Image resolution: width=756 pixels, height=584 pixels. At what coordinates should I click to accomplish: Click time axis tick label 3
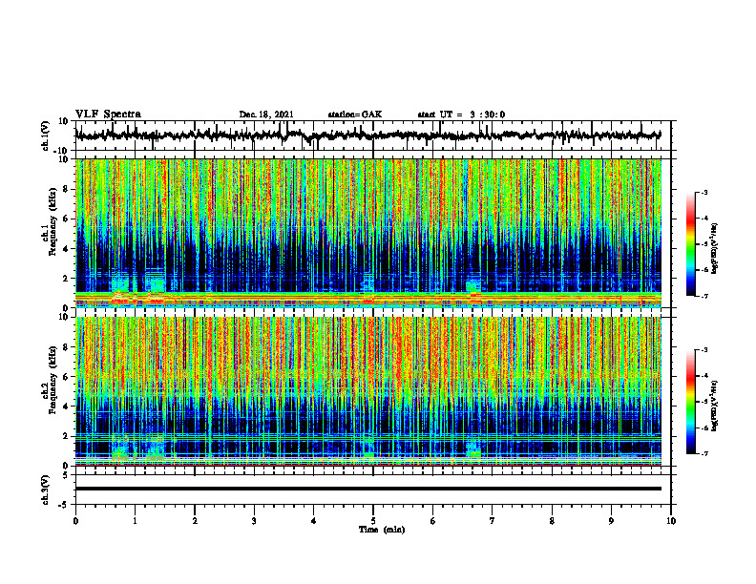(x=254, y=521)
